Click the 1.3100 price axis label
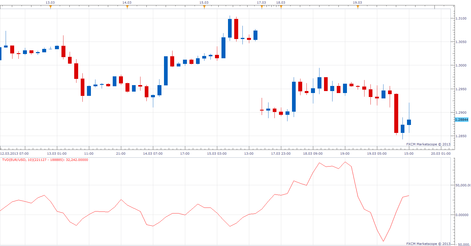The width and height of the screenshot is (471, 246). point(461,18)
